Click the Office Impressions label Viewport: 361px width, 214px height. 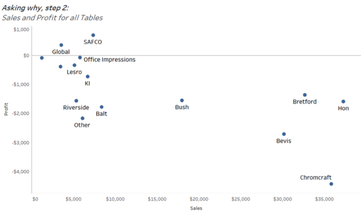pyautogui.click(x=109, y=59)
